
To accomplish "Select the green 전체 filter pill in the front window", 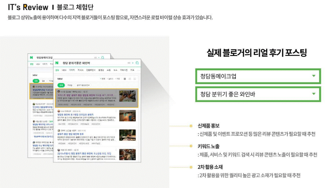I will tap(61, 85).
